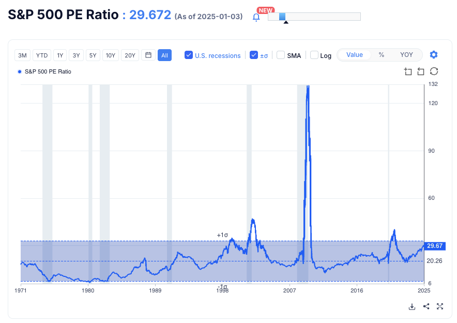Open the chart settings gear
Viewport: 457px width, 323px height.
coord(434,54)
